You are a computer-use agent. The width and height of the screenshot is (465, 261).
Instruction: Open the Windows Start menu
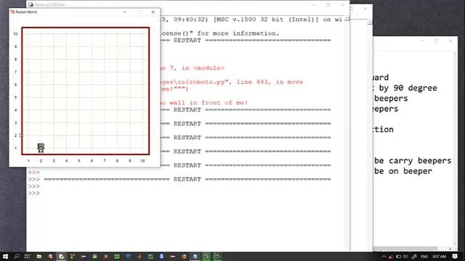click(5, 256)
